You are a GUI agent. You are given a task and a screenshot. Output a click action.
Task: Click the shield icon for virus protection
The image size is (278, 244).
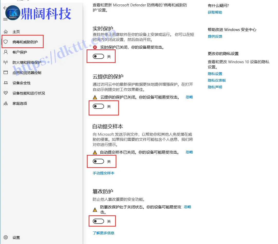pos(6,42)
